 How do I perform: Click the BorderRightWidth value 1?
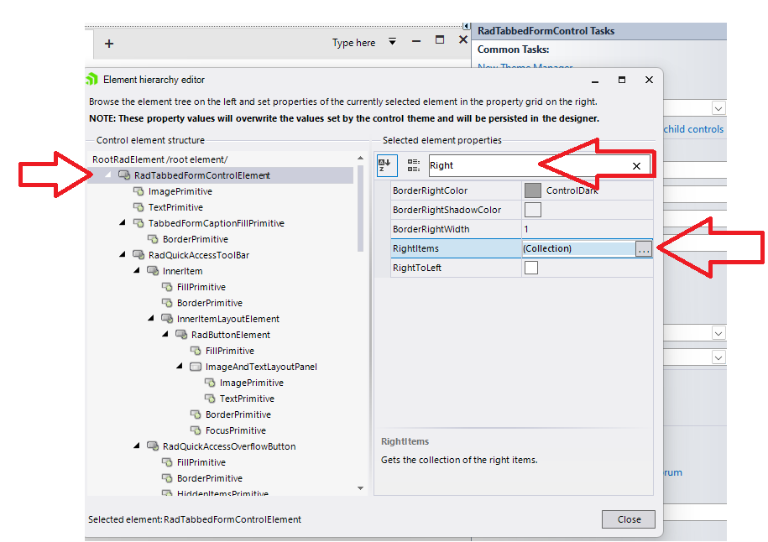point(526,229)
